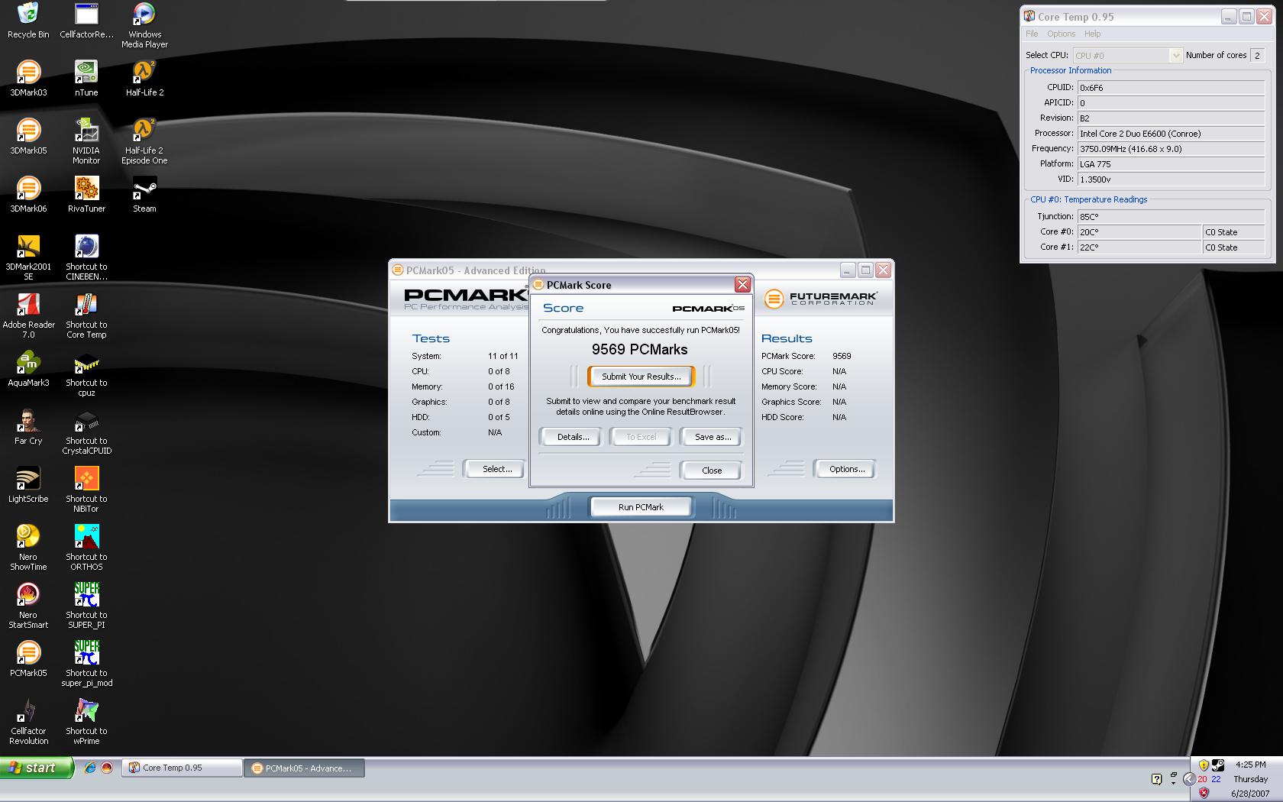The width and height of the screenshot is (1283, 802).
Task: Open the Recycle Bin desktop icon
Action: click(28, 20)
